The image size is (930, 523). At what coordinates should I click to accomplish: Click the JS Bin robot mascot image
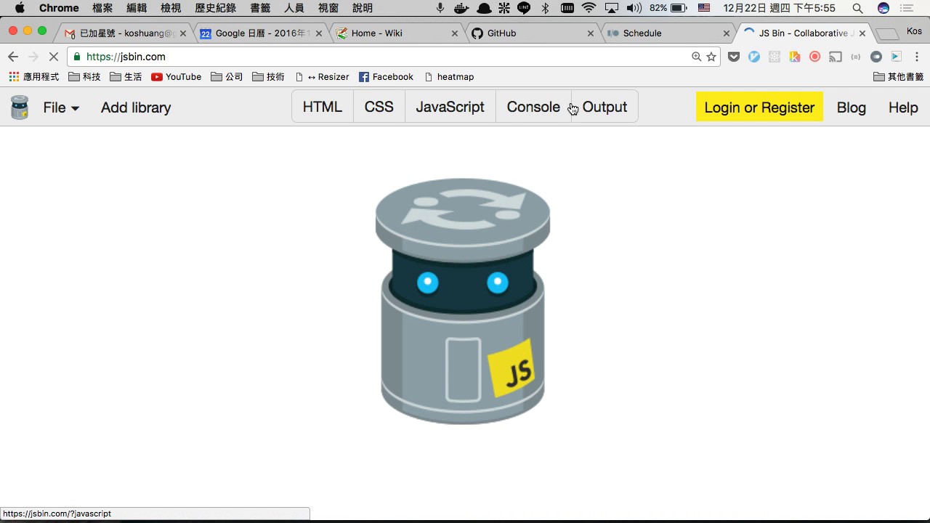(463, 301)
